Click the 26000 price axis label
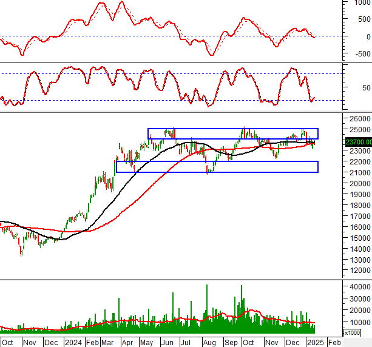This screenshot has height=347, width=372. (x=360, y=118)
